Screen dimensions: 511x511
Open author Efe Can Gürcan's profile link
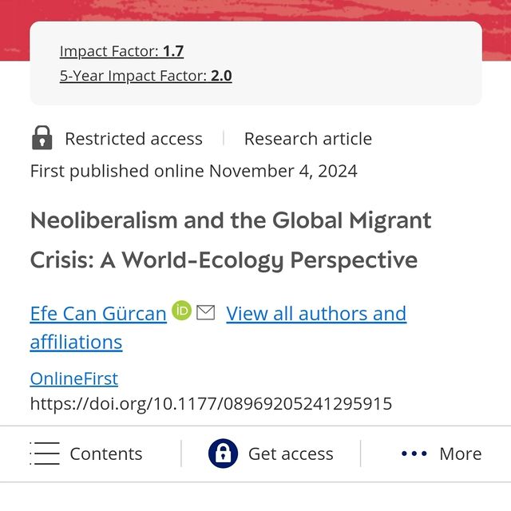click(x=98, y=313)
